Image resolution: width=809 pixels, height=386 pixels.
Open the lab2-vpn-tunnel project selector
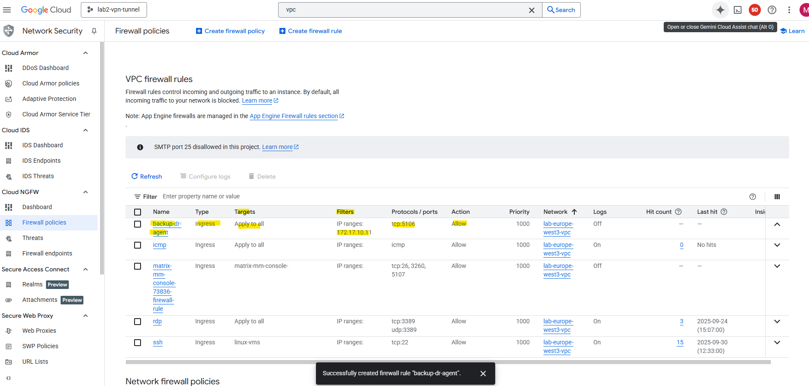[x=114, y=10]
